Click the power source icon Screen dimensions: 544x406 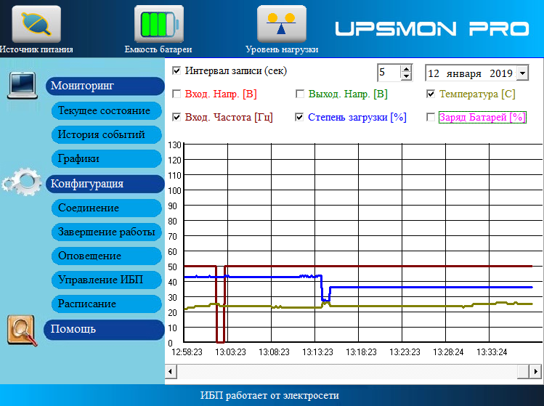(x=36, y=24)
